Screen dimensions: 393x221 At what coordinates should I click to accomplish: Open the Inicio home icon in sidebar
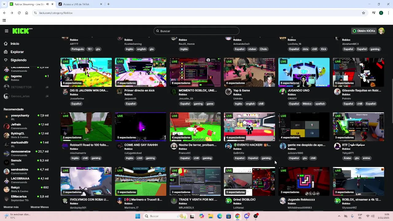[x=6, y=44]
